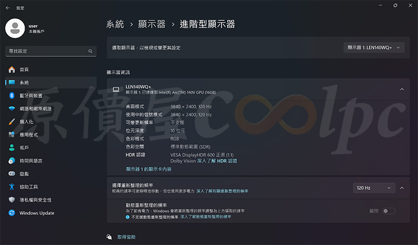Viewport: 418px width, 245px height.
Task: Select the 首頁 home icon
Action: click(x=11, y=69)
